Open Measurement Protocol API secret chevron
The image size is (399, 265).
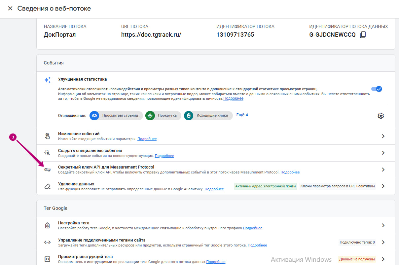tap(383, 170)
